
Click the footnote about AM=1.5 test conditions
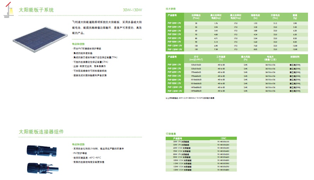tap(190, 98)
